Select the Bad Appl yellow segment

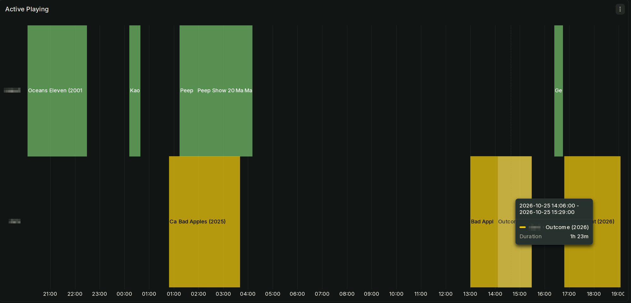tap(484, 222)
